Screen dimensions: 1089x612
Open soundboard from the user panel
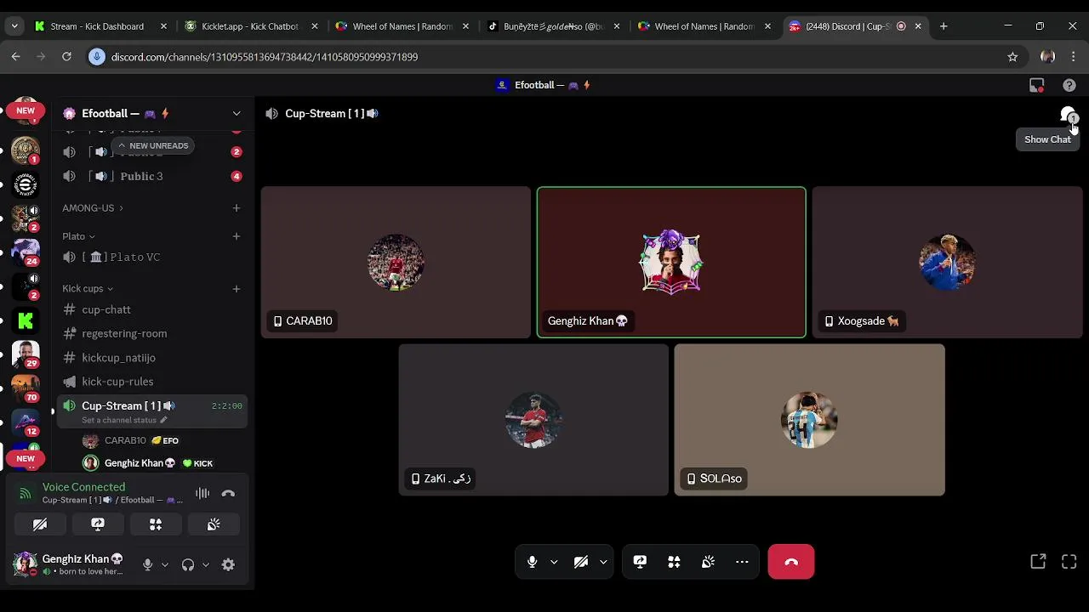(214, 524)
